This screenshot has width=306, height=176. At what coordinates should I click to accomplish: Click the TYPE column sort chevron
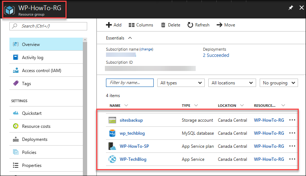click(196, 105)
